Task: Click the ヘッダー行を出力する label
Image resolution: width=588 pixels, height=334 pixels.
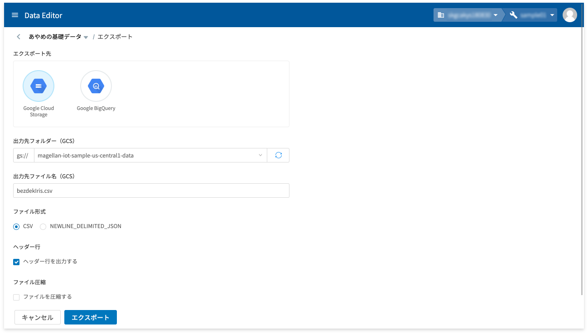Action: click(50, 262)
